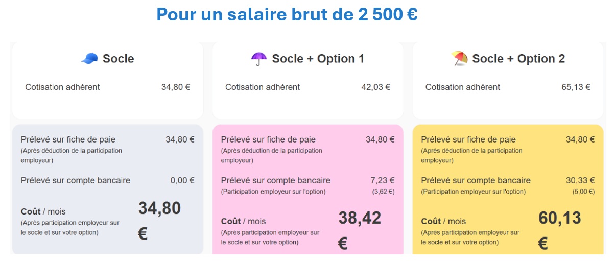Viewport: 615px width, 261px height.
Task: Select the 30,33 € bank debit amount
Action: (580, 180)
